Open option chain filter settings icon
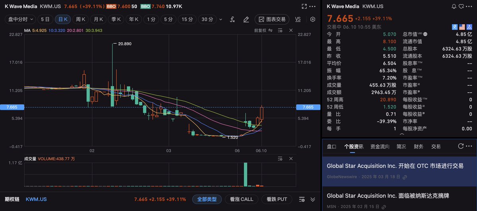This screenshot has height=211, width=477. pyautogui.click(x=302, y=199)
